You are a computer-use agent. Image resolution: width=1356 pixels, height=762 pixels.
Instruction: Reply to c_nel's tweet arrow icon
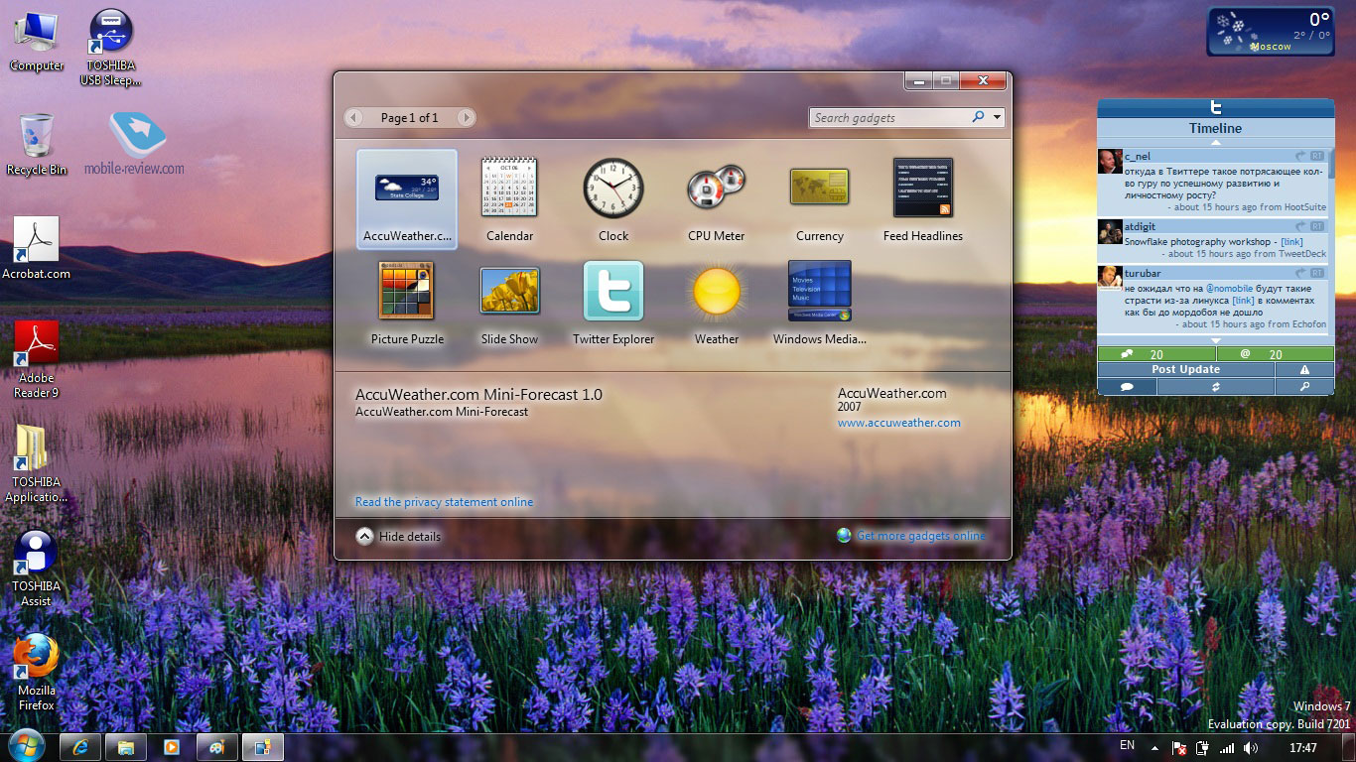(1300, 156)
